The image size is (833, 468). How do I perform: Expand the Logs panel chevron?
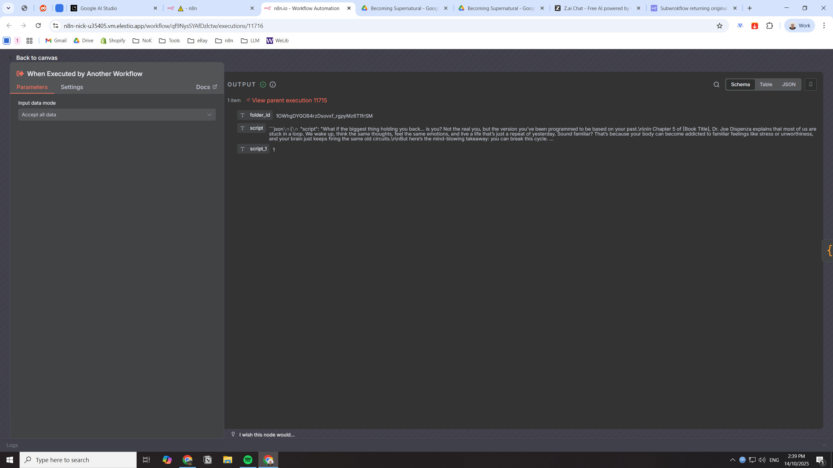pos(824,445)
